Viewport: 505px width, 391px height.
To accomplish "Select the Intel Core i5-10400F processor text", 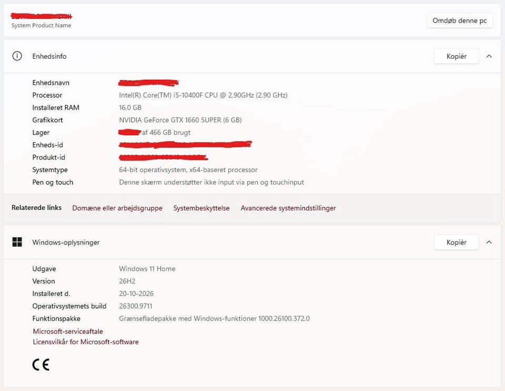I will click(x=203, y=95).
